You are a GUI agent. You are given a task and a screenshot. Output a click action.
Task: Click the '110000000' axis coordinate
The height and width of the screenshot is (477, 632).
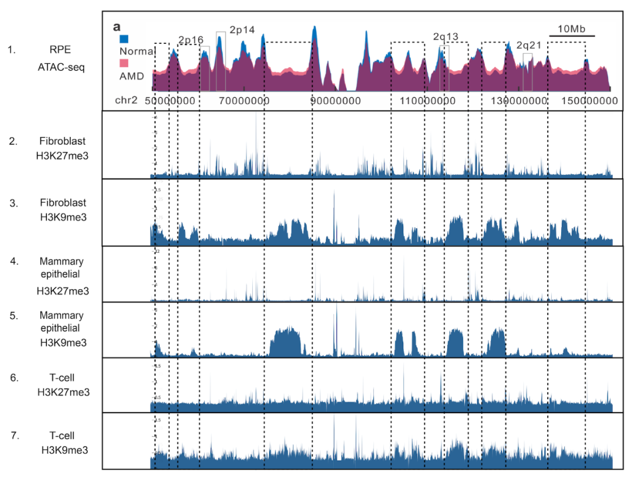[428, 101]
